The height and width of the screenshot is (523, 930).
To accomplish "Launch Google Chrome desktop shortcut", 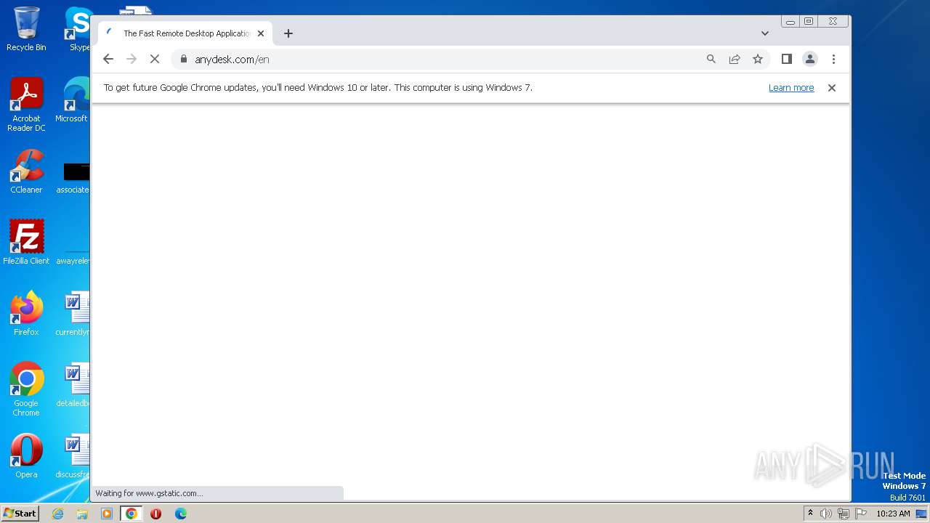I will click(x=26, y=389).
